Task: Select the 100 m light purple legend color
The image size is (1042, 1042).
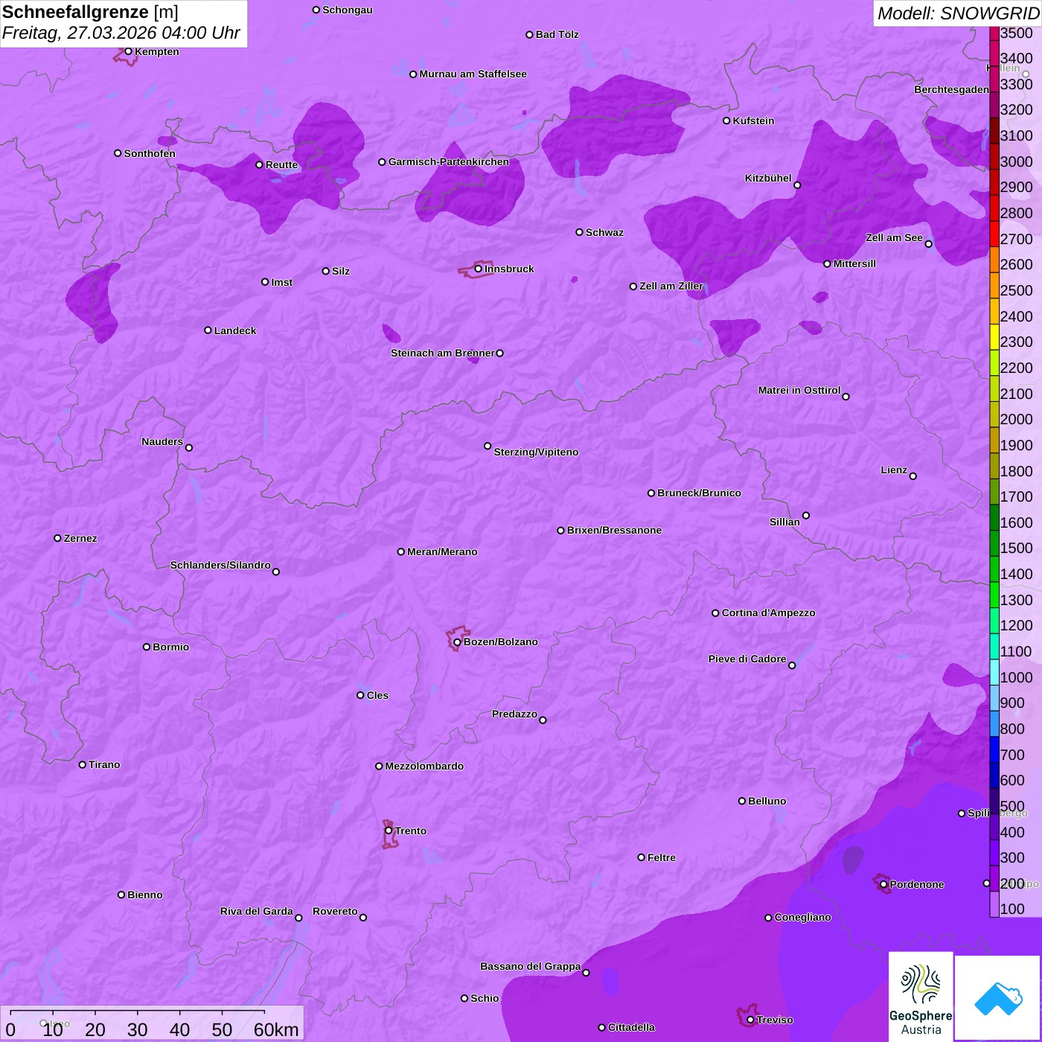Action: pyautogui.click(x=994, y=904)
